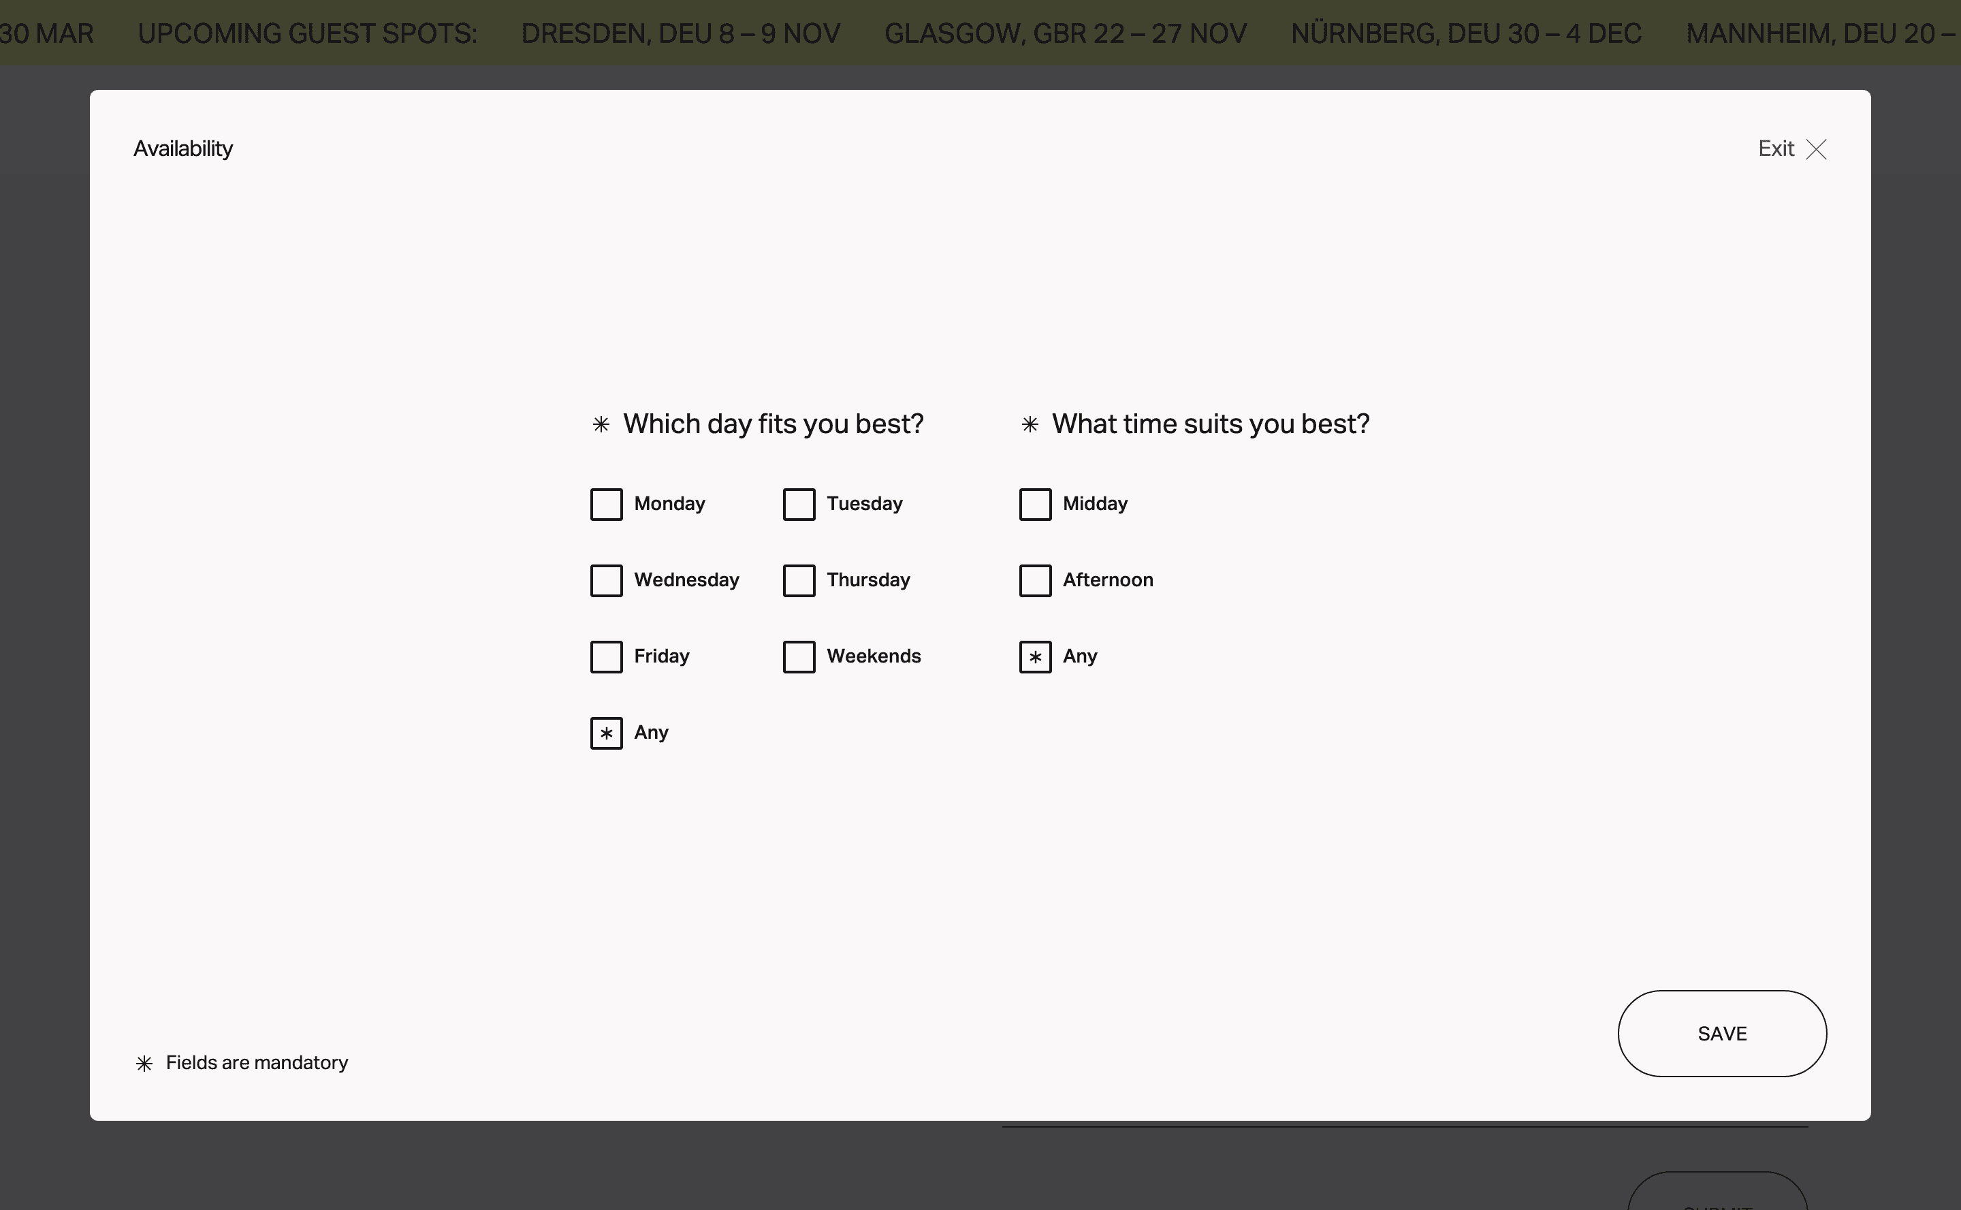Image resolution: width=1961 pixels, height=1210 pixels.
Task: Click the Thursday day option checkbox
Action: (x=799, y=579)
